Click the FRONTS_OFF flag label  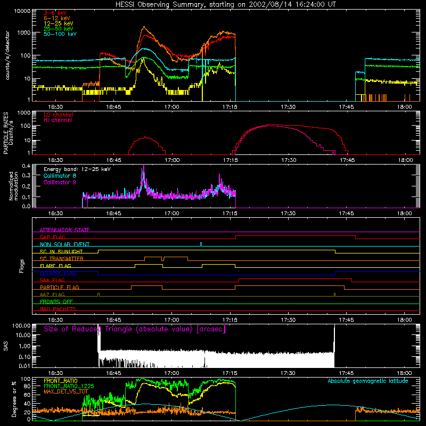56,302
